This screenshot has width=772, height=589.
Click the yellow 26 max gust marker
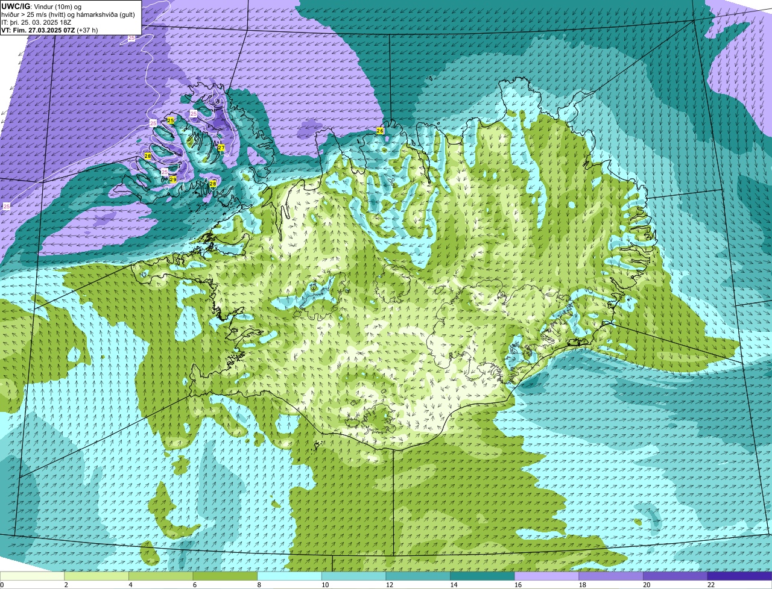[380, 131]
